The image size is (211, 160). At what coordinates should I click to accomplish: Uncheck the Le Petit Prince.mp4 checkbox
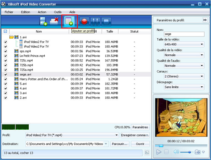coord(5,56)
